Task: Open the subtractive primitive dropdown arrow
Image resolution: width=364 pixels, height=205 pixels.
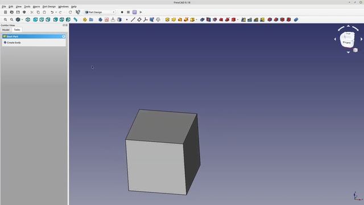Action: pyautogui.click(x=238, y=20)
